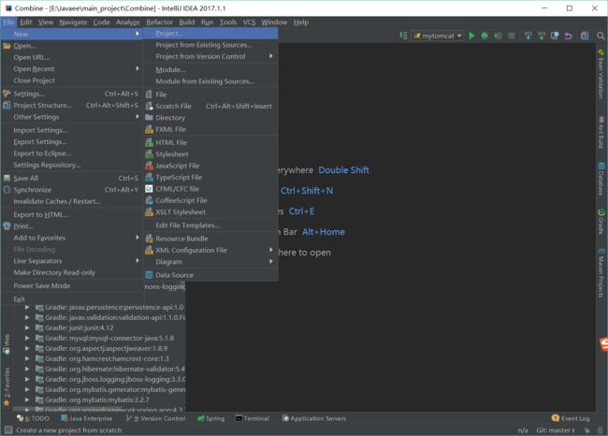
Task: Select Gradle: org.mybatis:mybatis:3.2.7 entry
Action: (x=97, y=400)
